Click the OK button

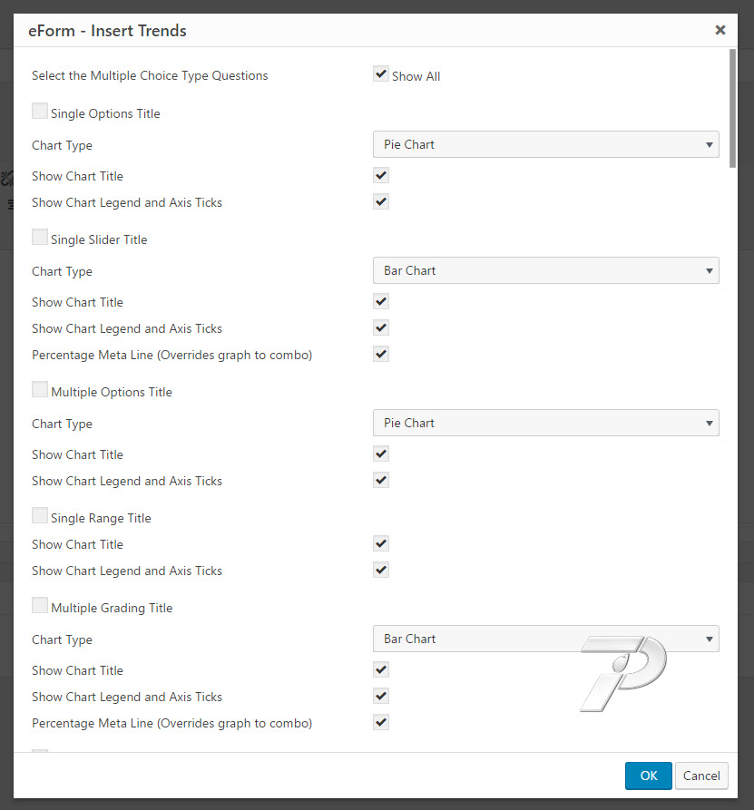click(x=649, y=776)
